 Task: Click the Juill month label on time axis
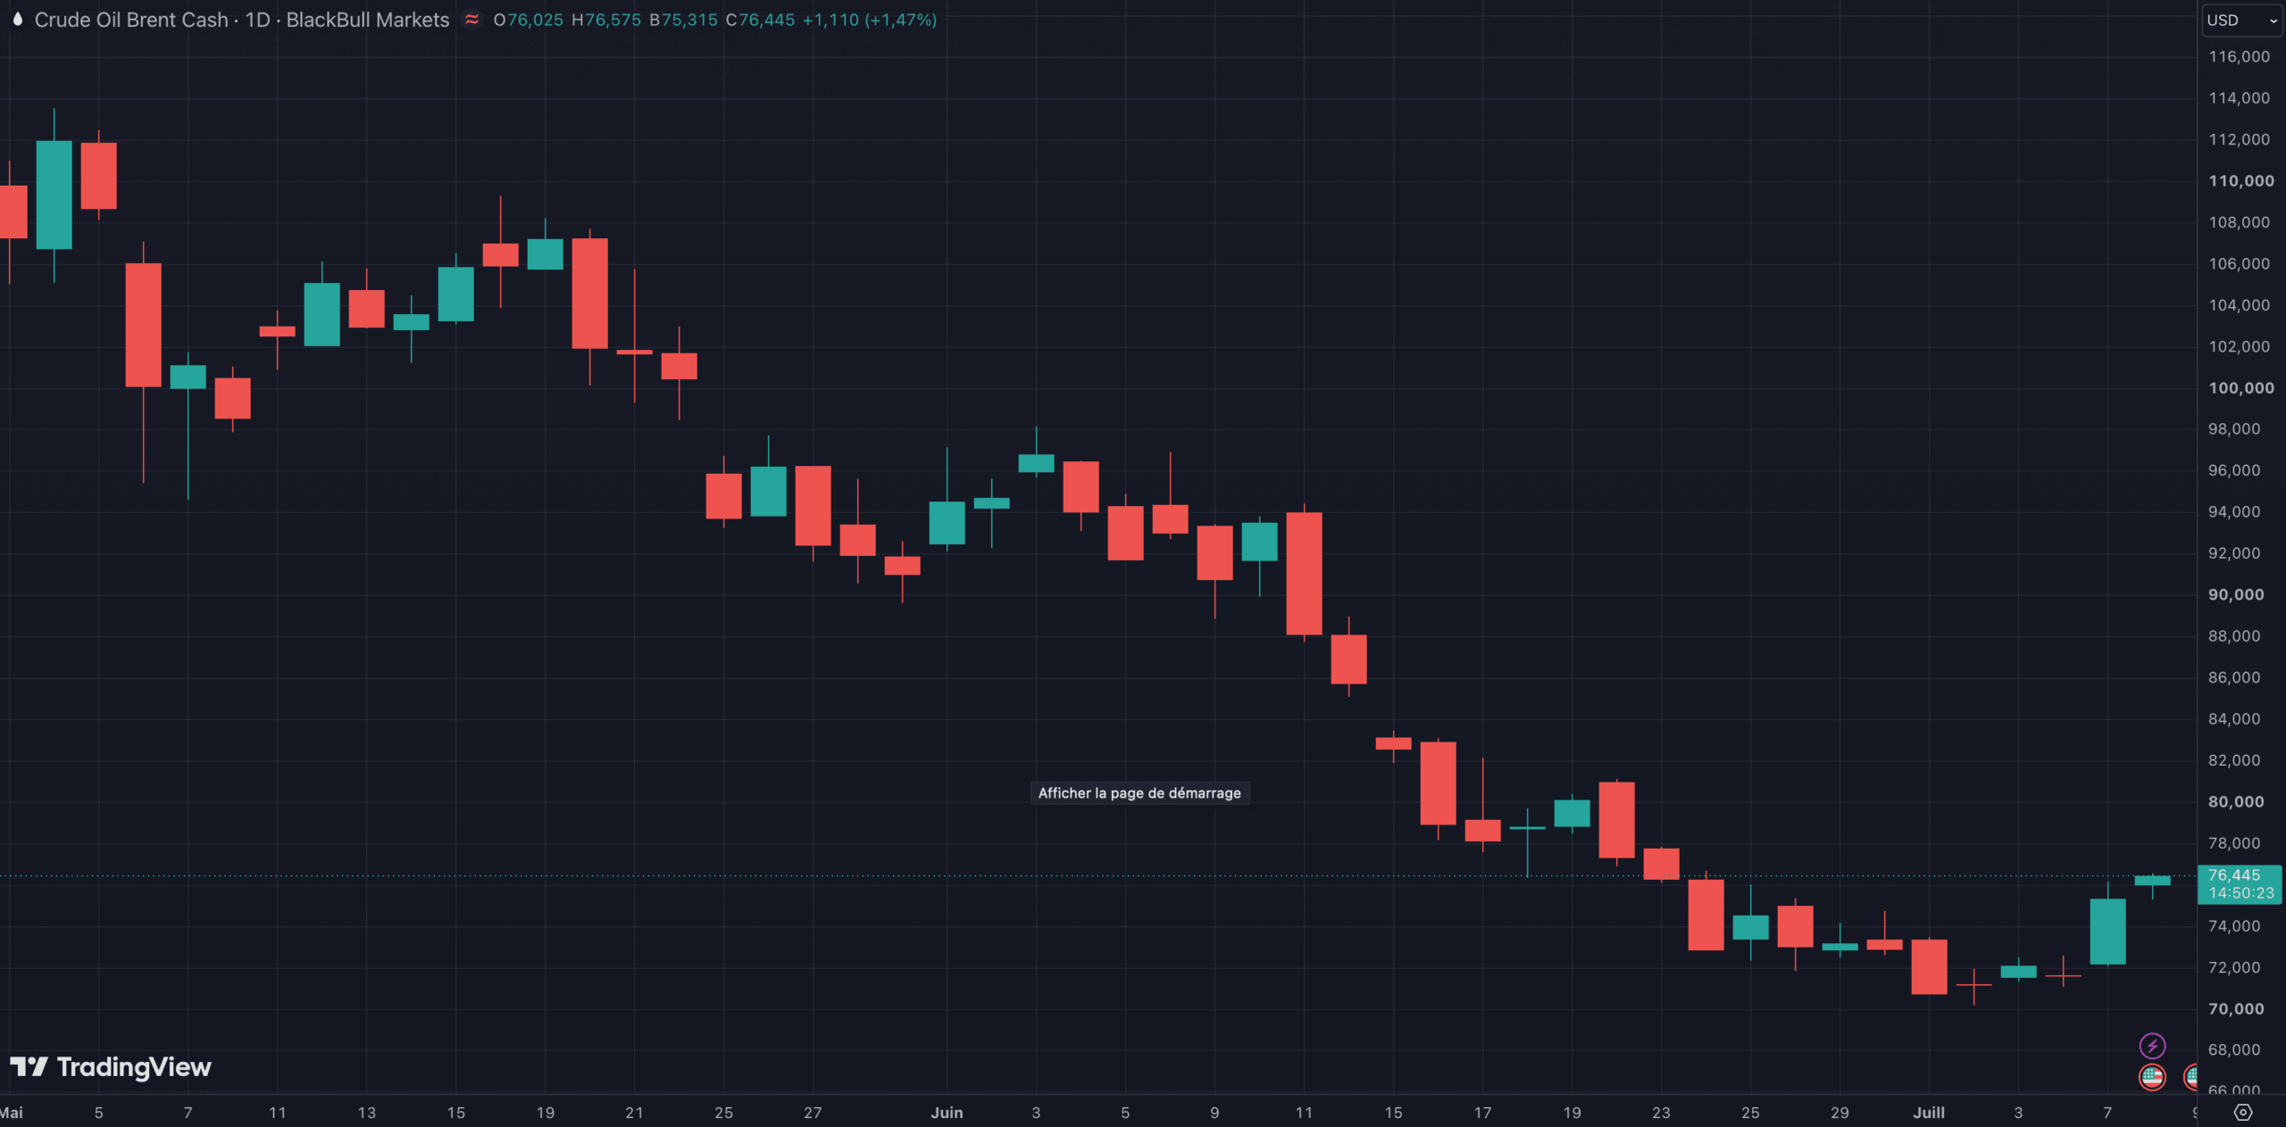[x=1929, y=1113]
